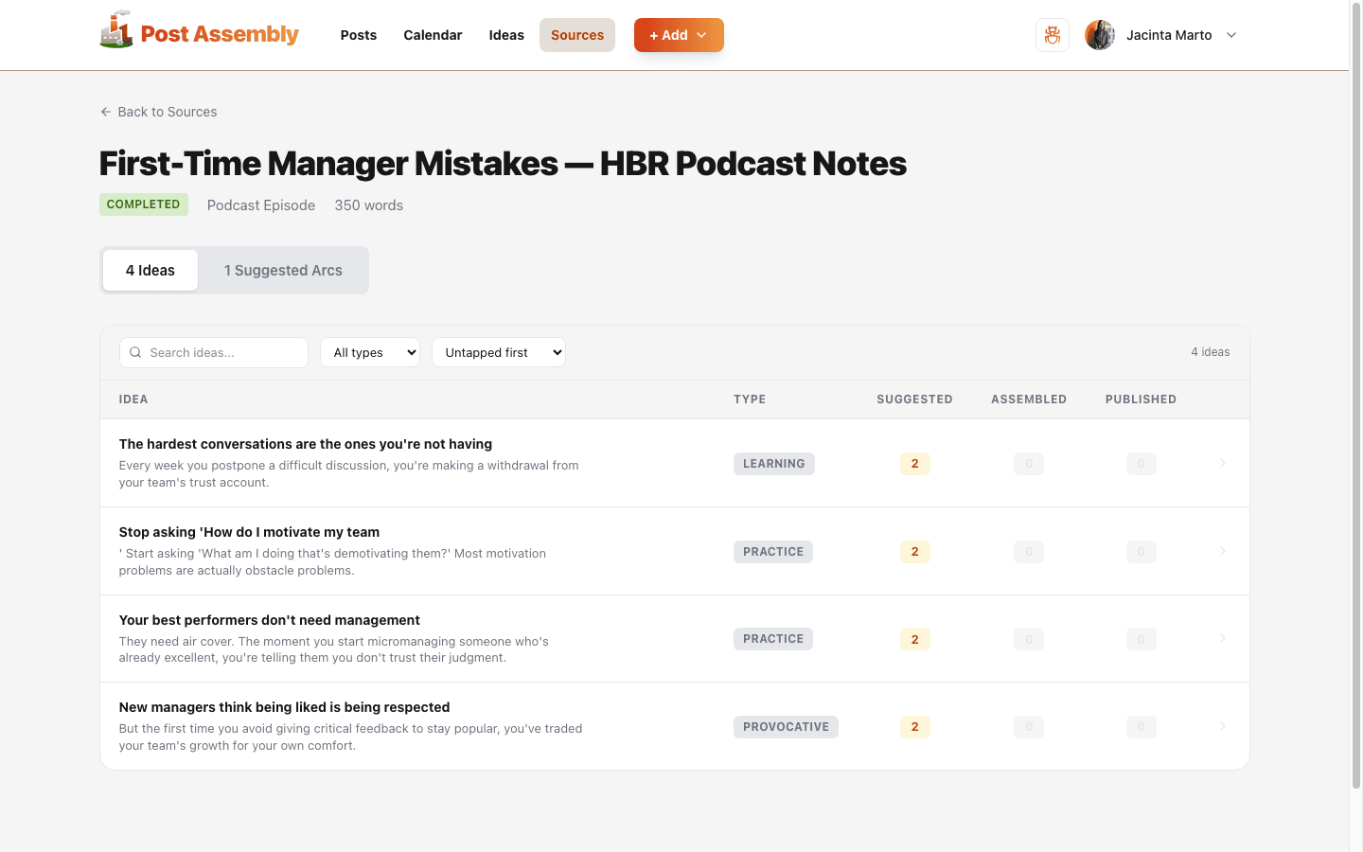
Task: Open the + Add dropdown button
Action: [679, 35]
